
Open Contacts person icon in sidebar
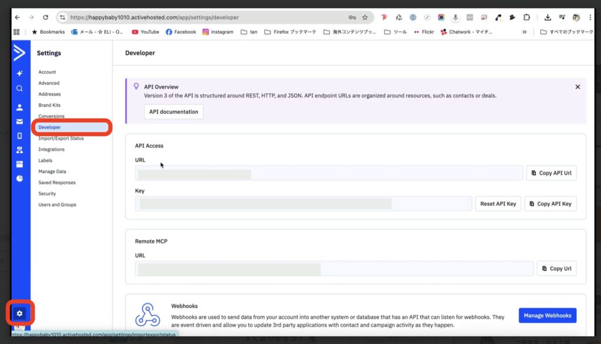[19, 107]
